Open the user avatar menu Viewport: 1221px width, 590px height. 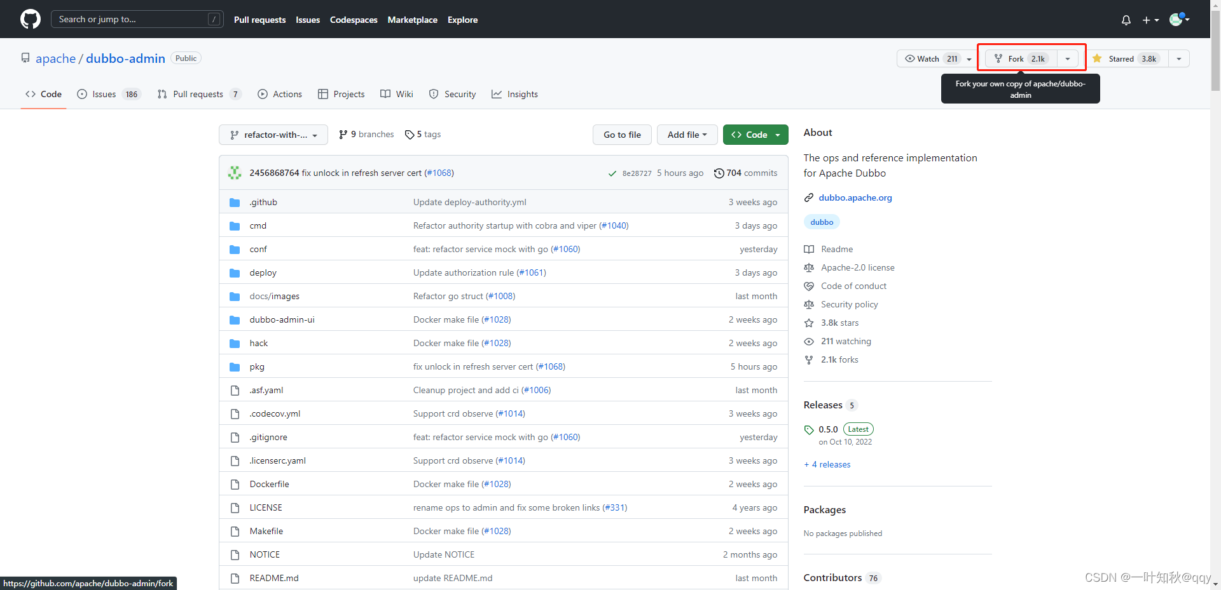point(1180,19)
